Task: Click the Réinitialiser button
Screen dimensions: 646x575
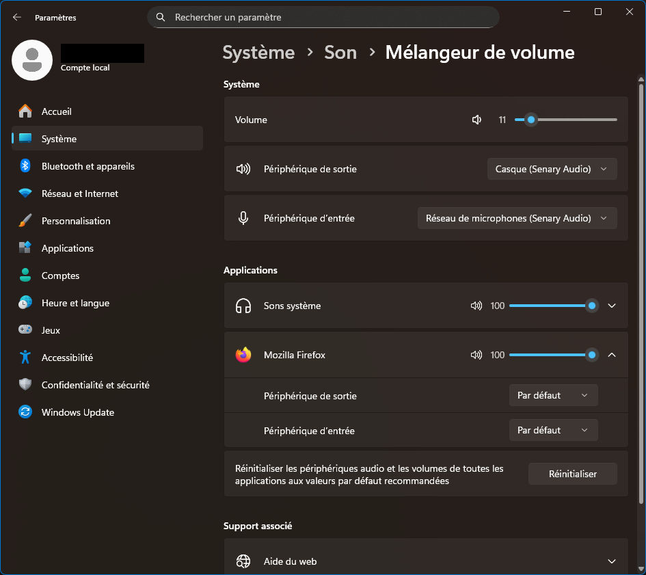Action: [x=572, y=474]
